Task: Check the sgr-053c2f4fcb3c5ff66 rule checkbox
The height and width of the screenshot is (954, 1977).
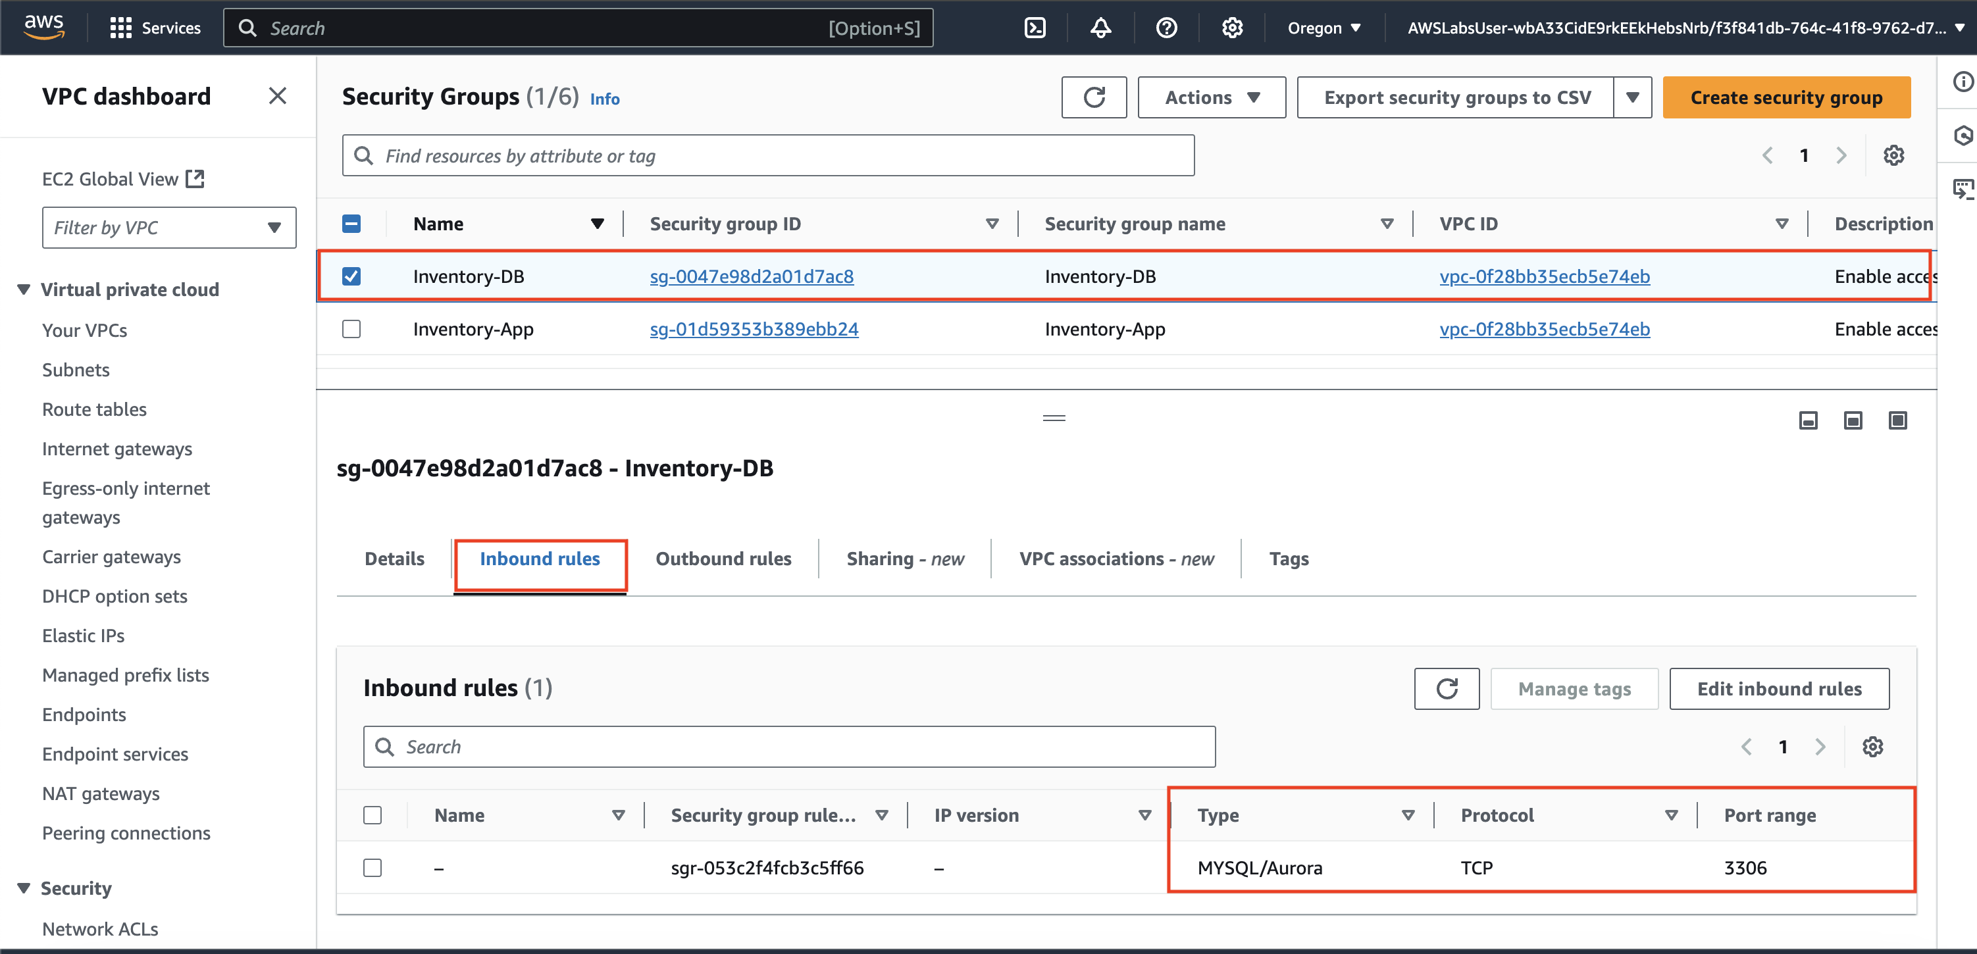Action: click(372, 868)
